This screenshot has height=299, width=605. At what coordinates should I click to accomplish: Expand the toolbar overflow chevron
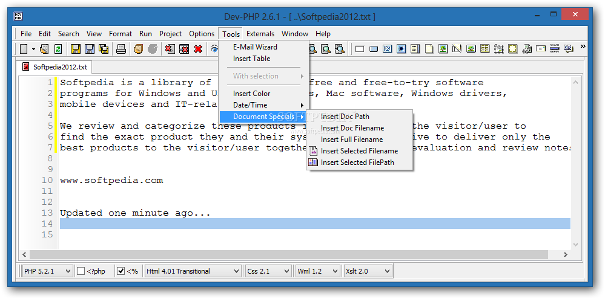583,46
